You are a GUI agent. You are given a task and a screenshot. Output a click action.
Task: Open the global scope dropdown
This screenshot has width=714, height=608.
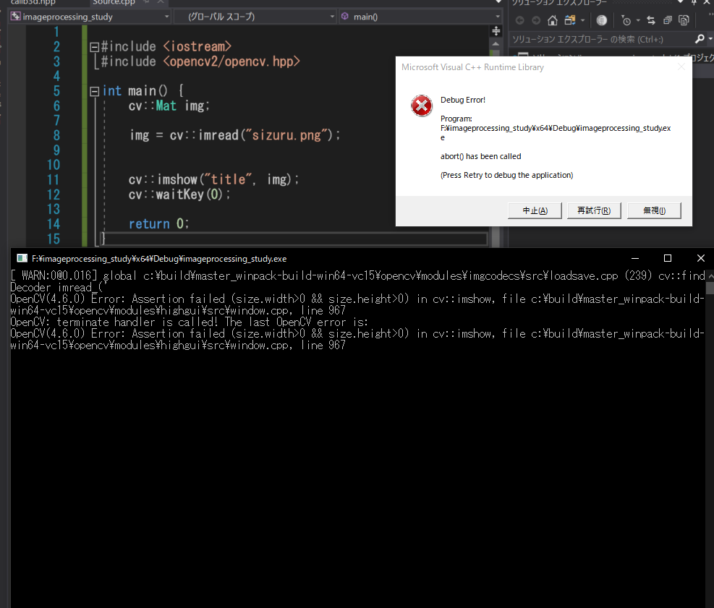coord(255,17)
